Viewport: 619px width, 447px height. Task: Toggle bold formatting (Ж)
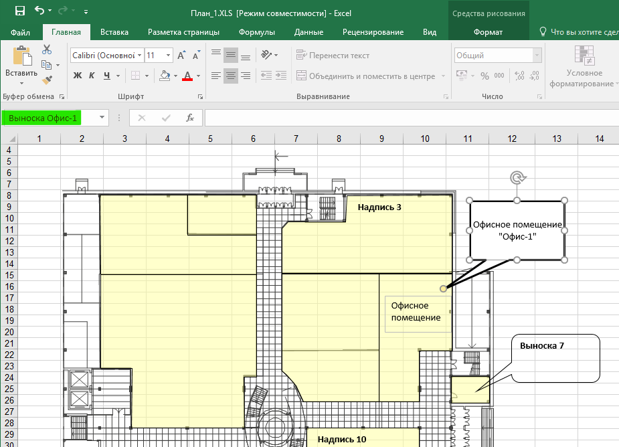point(77,76)
